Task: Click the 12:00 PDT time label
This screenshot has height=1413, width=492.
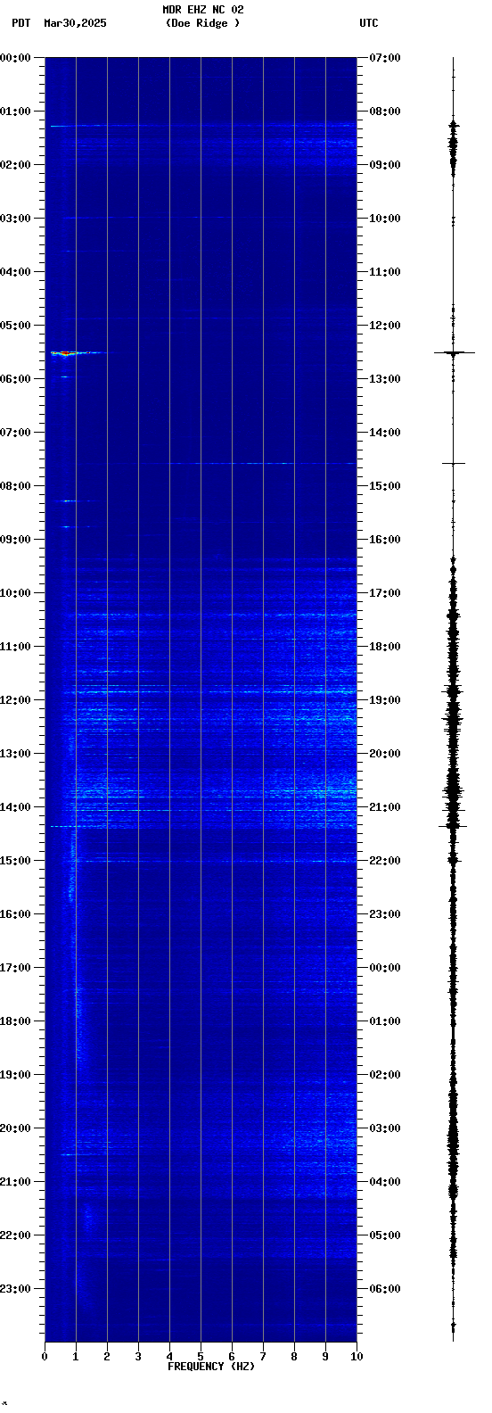Action: [15, 700]
